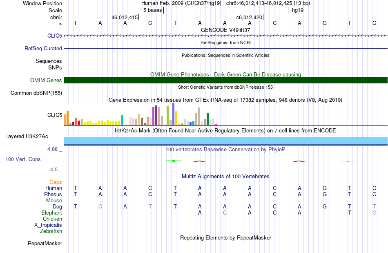Select the Mouse species row label
Screen dimensions: 388x253
[54, 201]
